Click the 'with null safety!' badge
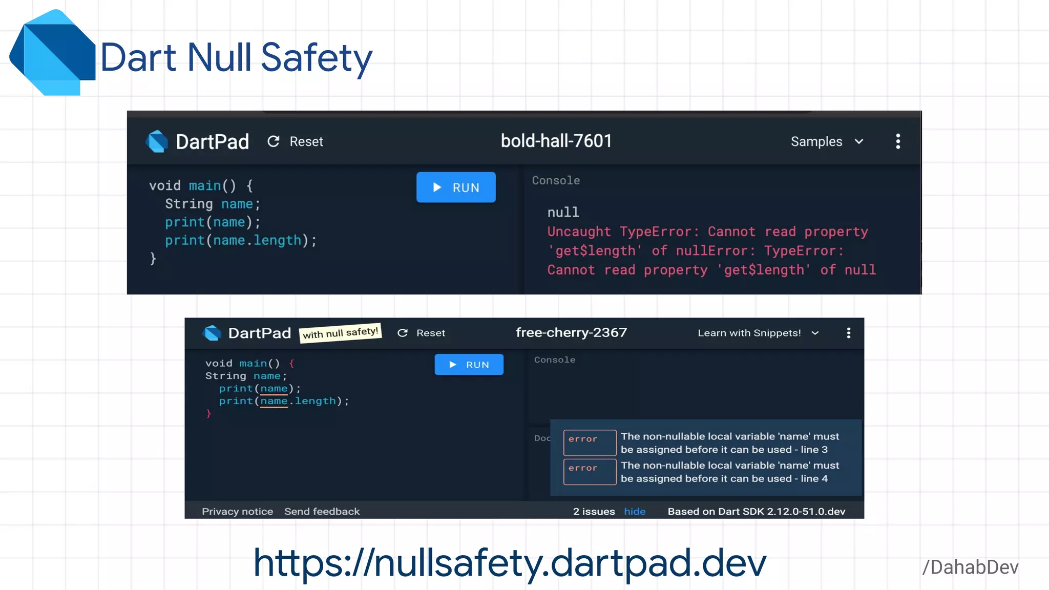 pos(341,333)
